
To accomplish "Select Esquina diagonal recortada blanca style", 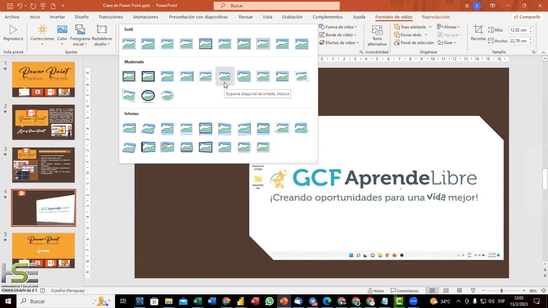I will [224, 76].
